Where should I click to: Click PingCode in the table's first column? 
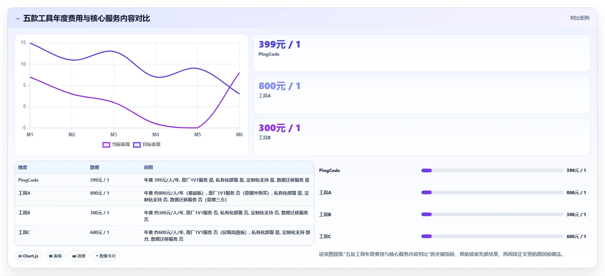[28, 180]
